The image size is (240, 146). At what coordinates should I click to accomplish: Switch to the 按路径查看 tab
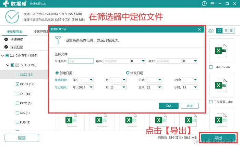(x=41, y=31)
